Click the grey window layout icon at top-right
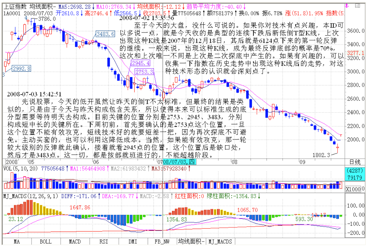This screenshot has height=246, width=368. (358, 6)
